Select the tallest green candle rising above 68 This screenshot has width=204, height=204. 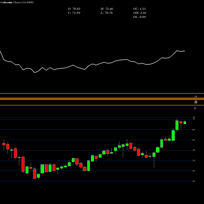(177, 125)
